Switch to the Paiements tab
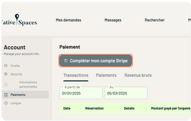 [x=106, y=75]
